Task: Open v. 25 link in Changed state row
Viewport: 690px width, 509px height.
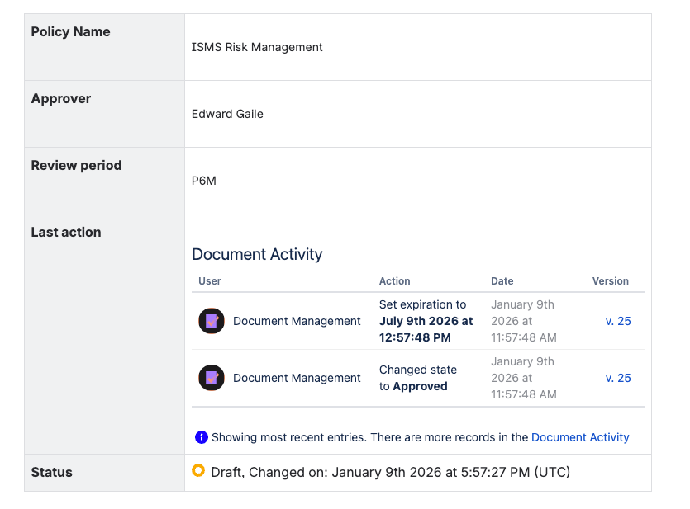Action: [618, 378]
